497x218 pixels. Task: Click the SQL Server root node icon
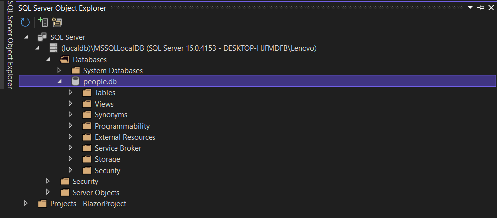click(42, 37)
